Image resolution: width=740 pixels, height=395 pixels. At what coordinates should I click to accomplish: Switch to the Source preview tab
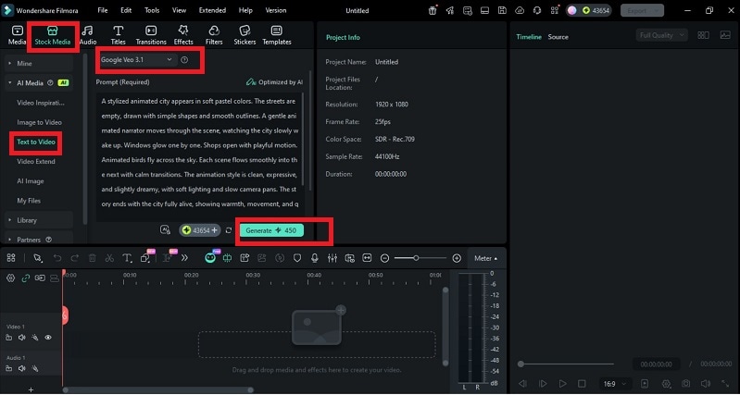tap(558, 37)
